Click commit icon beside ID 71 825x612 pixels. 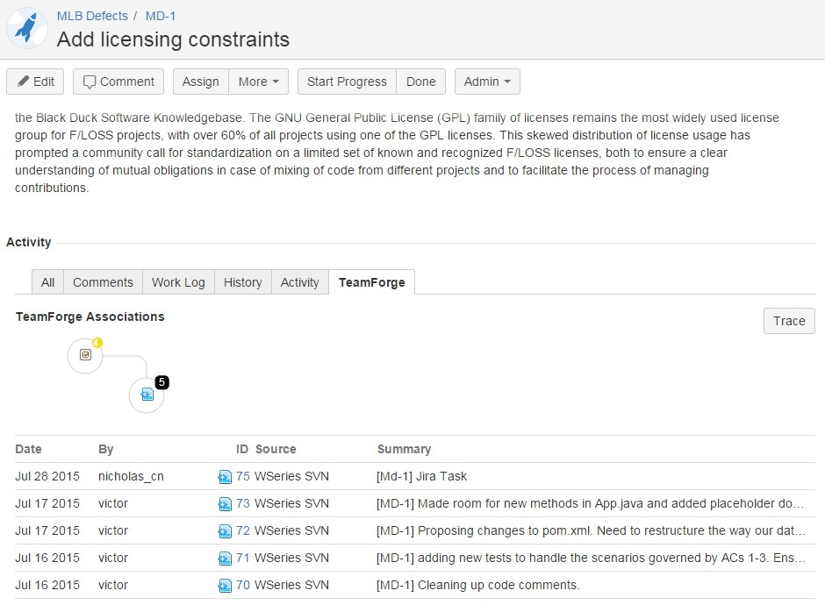coord(225,559)
